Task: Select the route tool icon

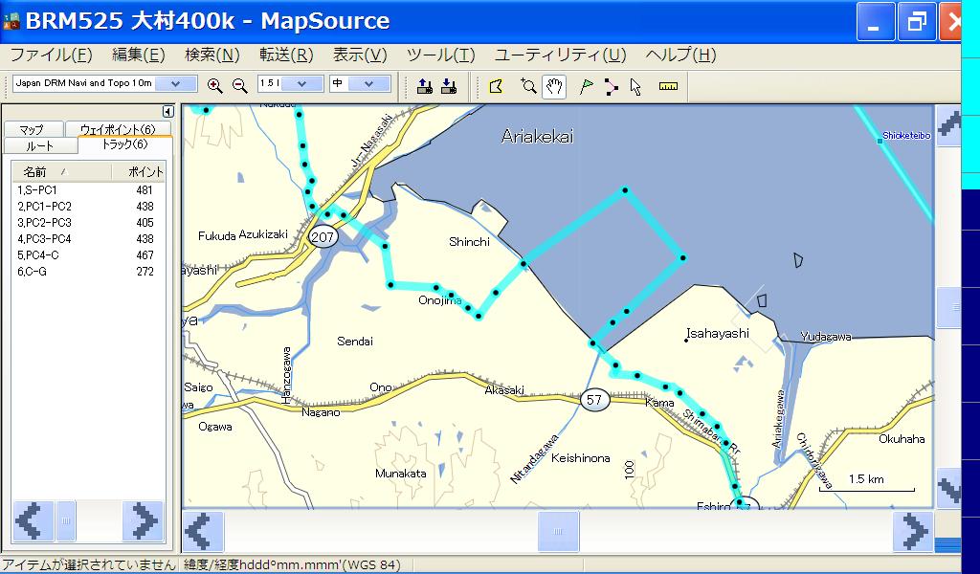Action: [x=612, y=87]
